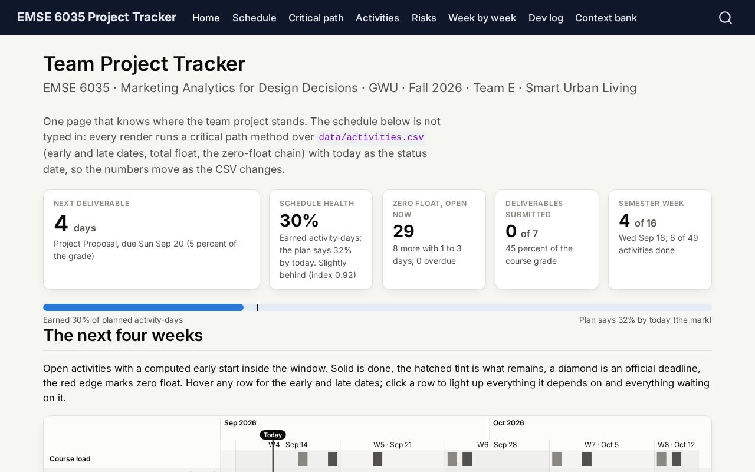This screenshot has width=755, height=472.
Task: Open the search icon in the header
Action: (x=726, y=18)
